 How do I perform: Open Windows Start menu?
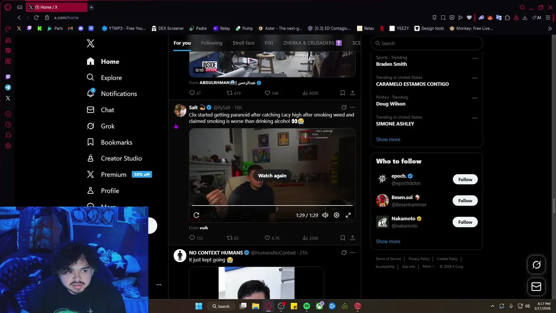click(199, 306)
